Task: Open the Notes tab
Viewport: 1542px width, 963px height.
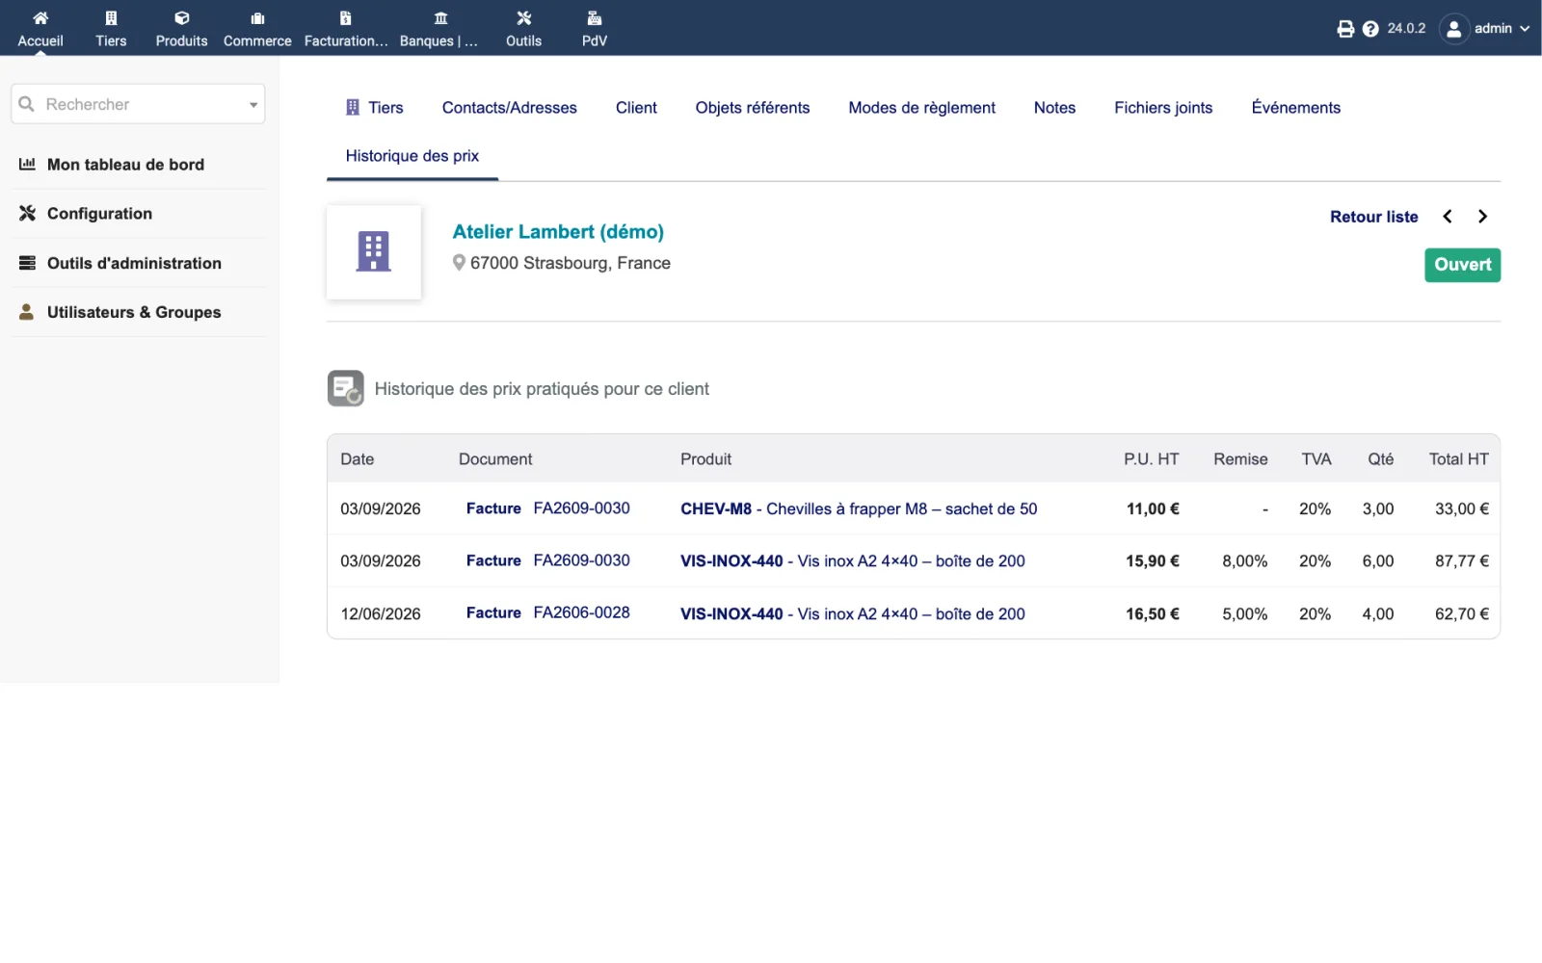Action: click(x=1054, y=108)
